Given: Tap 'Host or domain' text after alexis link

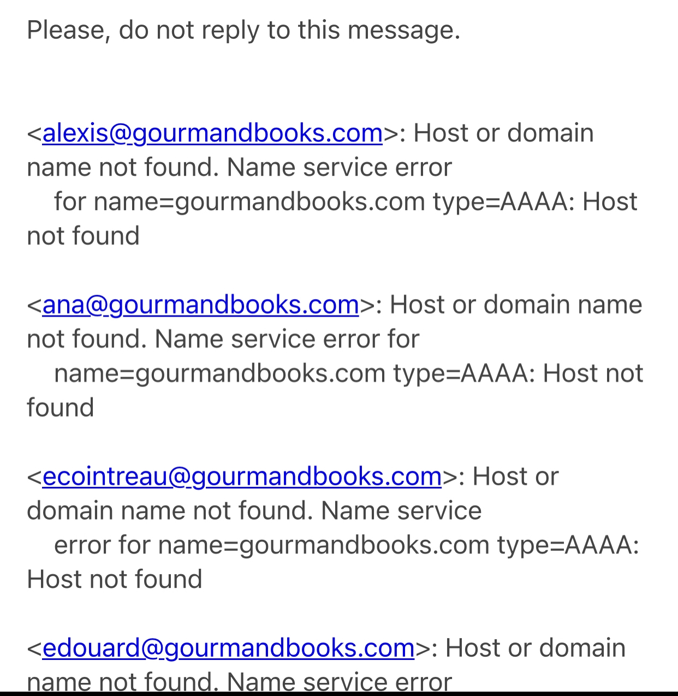Looking at the screenshot, I should coord(503,133).
